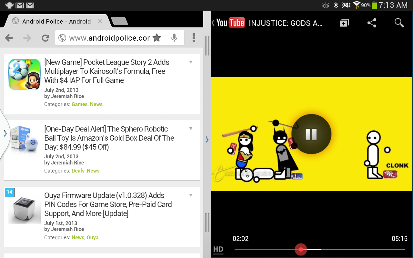
Task: Expand options for Sphero Robotic Ball article
Action: (191, 128)
